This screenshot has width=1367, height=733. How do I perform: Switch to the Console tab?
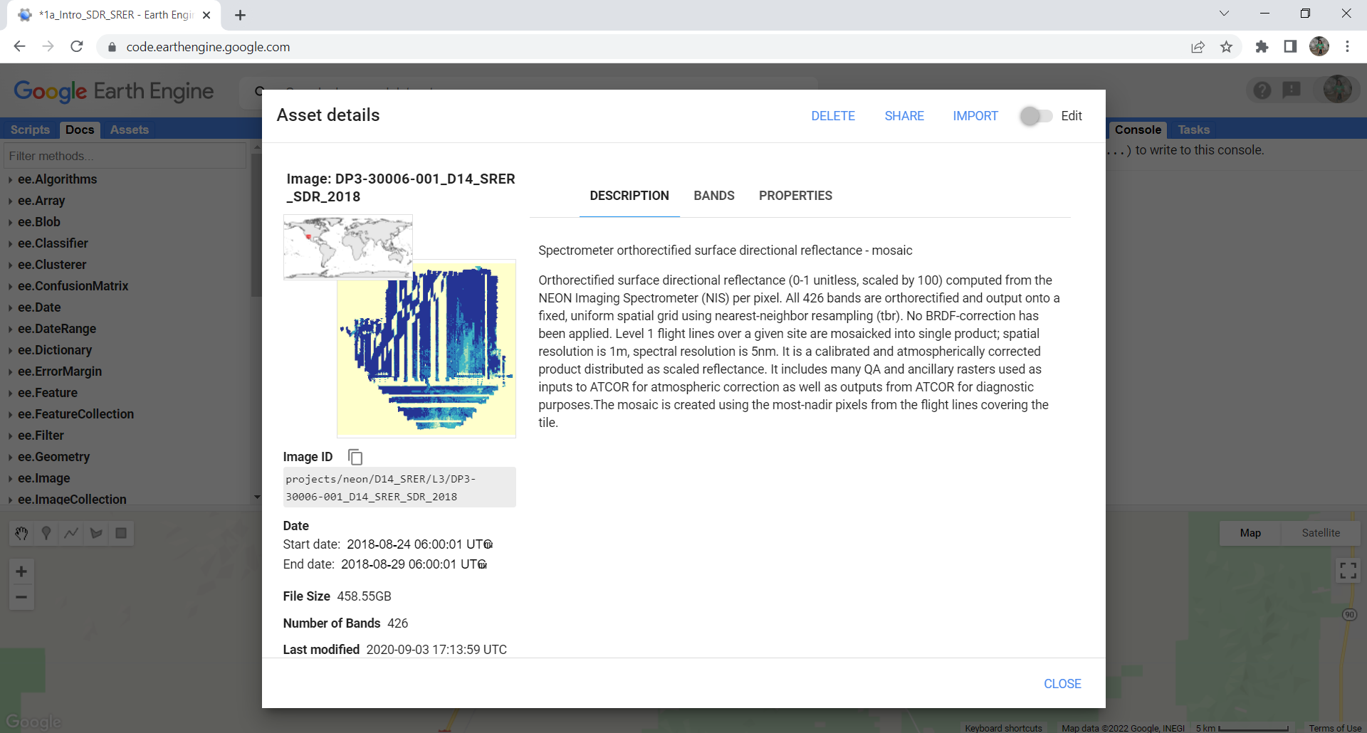click(1138, 130)
